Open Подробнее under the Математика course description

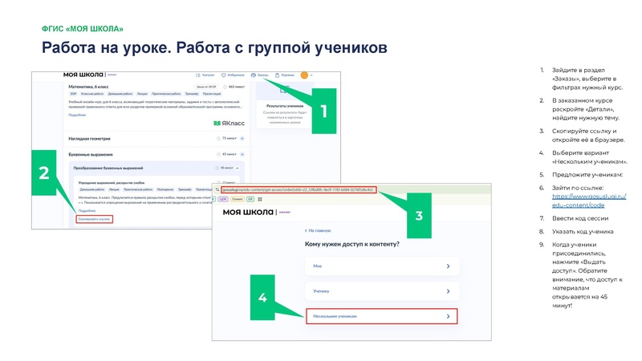tap(77, 115)
